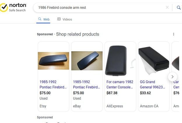The height and width of the screenshot is (123, 182).
Task: Click the Etsy armrest product image
Action: [53, 60]
